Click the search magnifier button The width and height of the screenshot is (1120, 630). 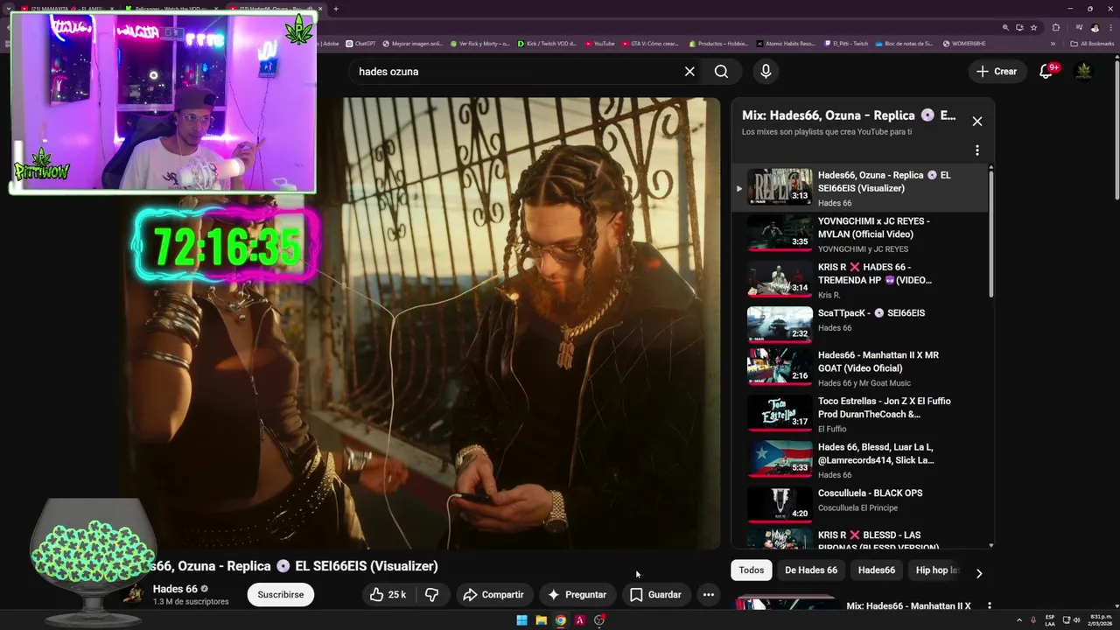pyautogui.click(x=721, y=72)
